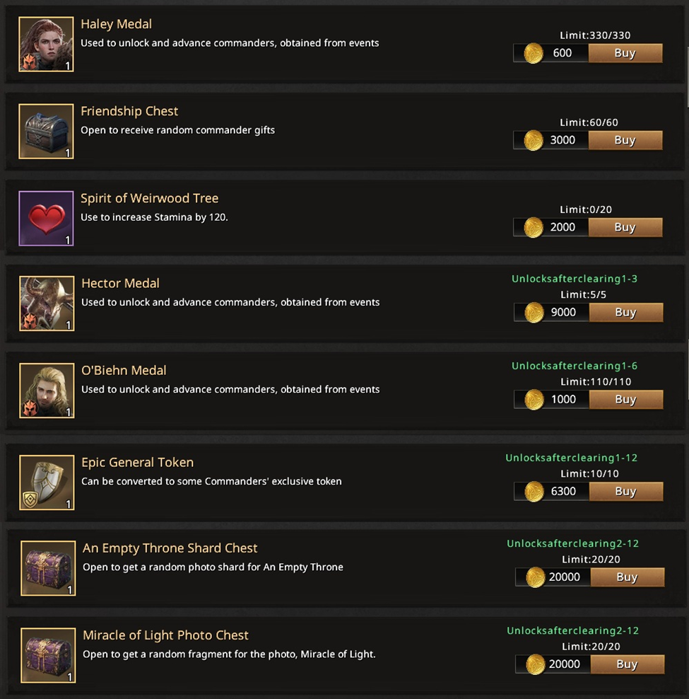Open the An Empty Throne Shard Chest icon
The image size is (689, 699).
(x=48, y=568)
